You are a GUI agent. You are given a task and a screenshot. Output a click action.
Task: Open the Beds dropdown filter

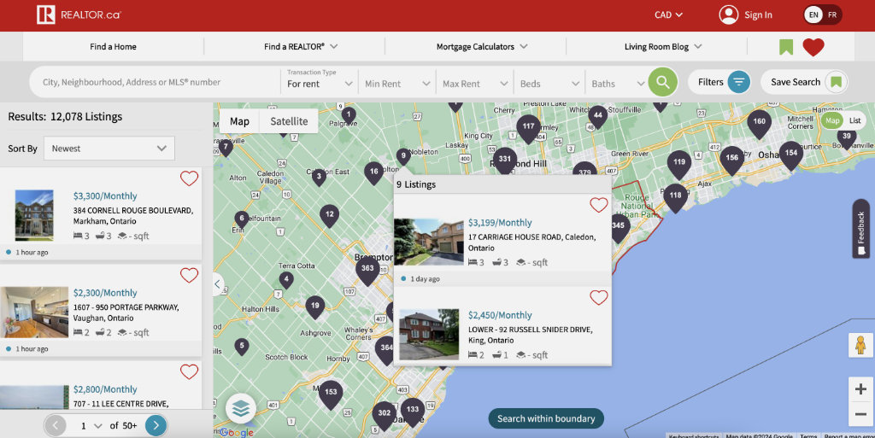coord(549,84)
